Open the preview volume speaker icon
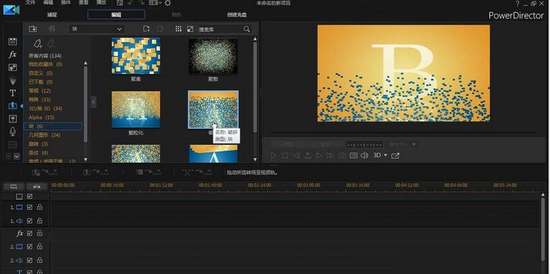 point(365,156)
